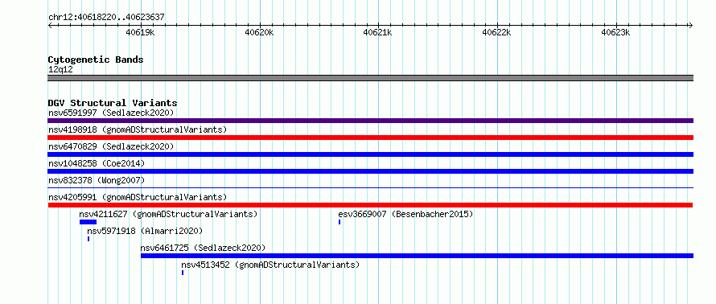This screenshot has height=304, width=716.
Task: Select the 12q12 band label
Action: 60,70
